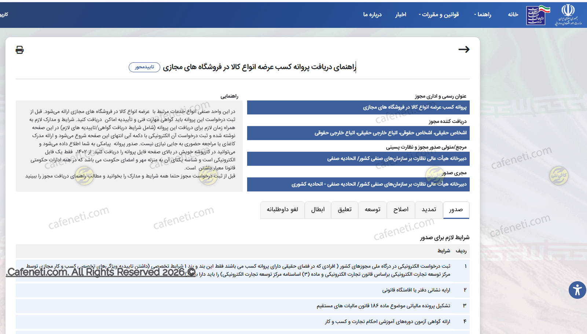The height and width of the screenshot is (334, 587).
Task: Switch to the لغو داوطلبانه tab
Action: click(282, 210)
